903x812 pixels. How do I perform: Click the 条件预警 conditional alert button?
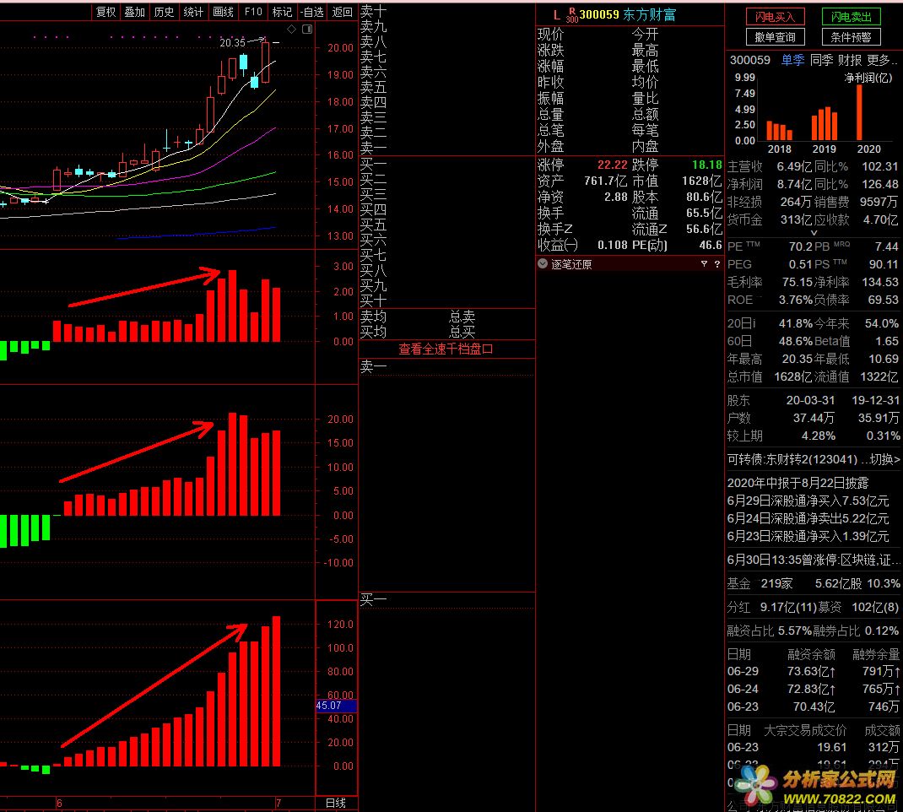pyautogui.click(x=852, y=37)
